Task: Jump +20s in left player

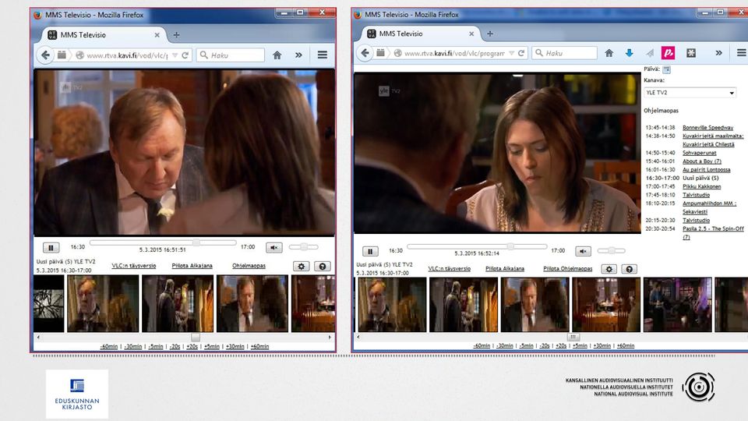Action: point(192,346)
